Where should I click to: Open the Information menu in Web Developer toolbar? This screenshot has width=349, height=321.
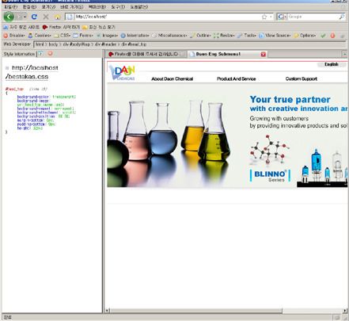[135, 36]
